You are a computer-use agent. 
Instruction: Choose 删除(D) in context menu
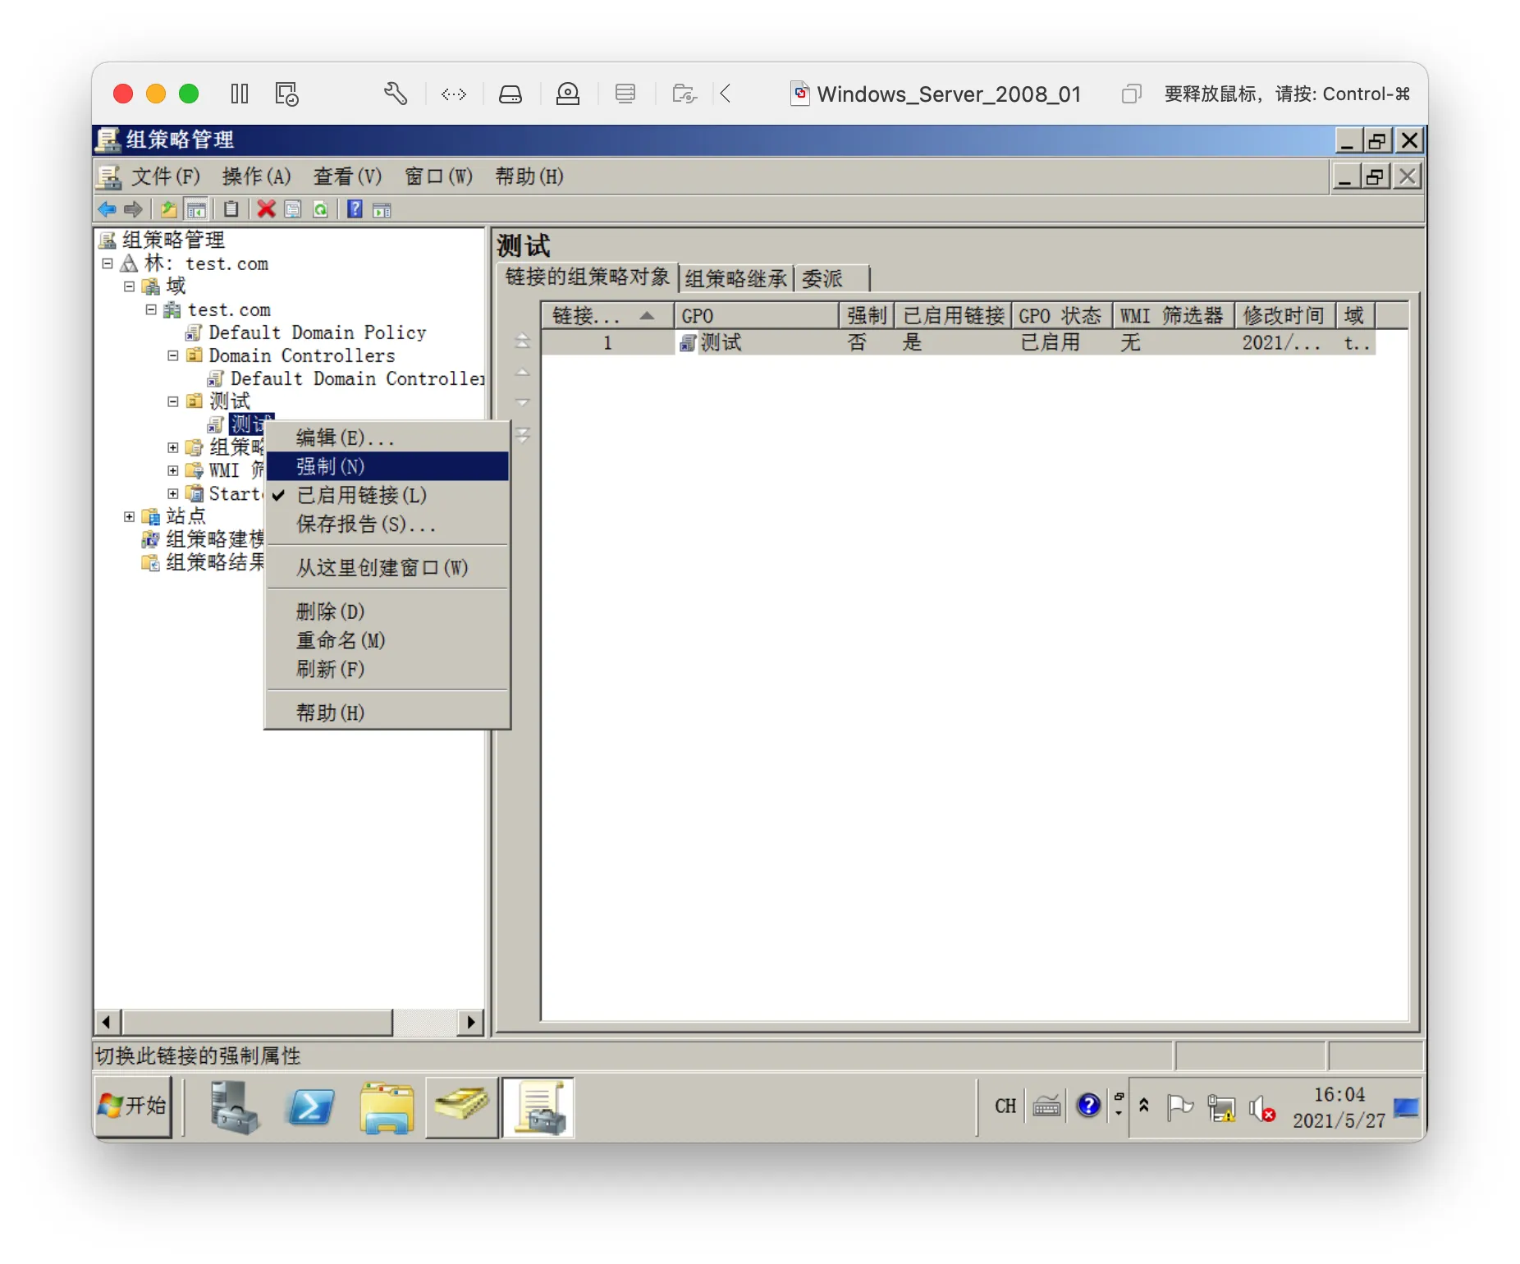coord(387,611)
